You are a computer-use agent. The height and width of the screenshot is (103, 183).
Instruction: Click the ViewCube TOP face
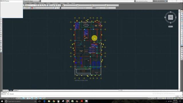(170, 17)
